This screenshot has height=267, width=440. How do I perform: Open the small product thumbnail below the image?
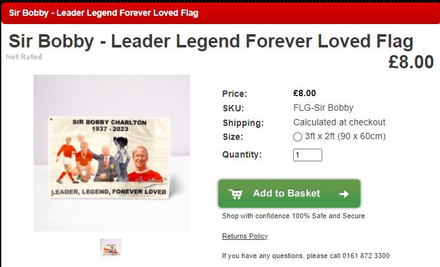point(111,249)
